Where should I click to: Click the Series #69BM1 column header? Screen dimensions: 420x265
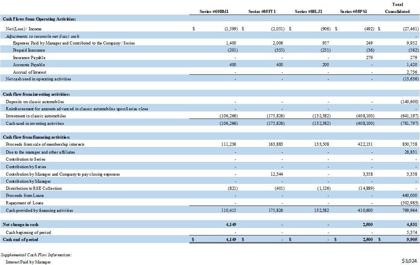pyautogui.click(x=214, y=11)
